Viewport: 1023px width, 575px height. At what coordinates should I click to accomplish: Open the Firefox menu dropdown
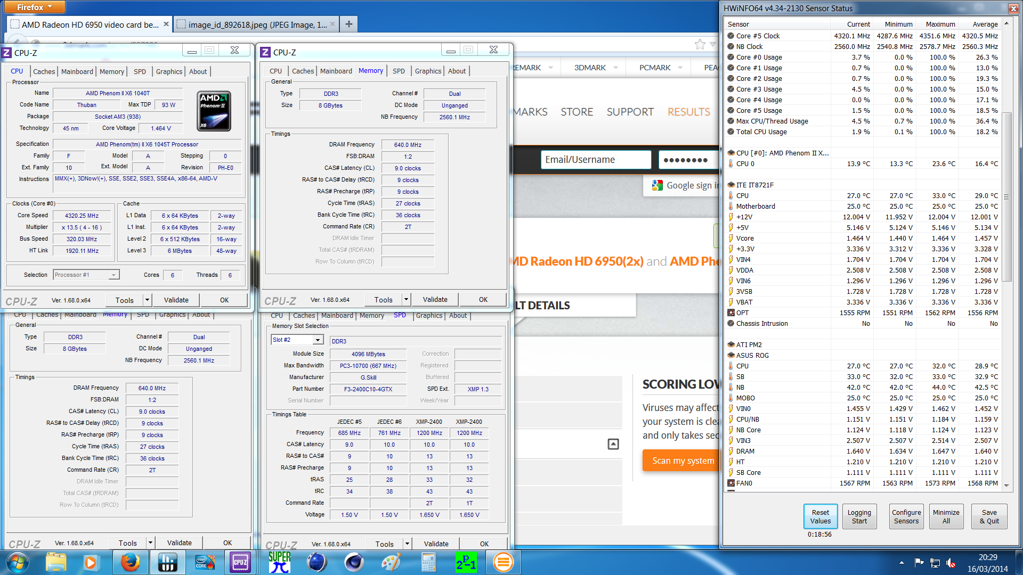[x=35, y=7]
